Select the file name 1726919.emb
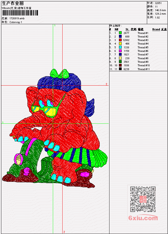168x234 pixels. point(17,18)
